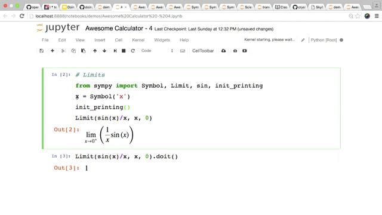Viewport: 382px width, 215px height.
Task: Open the File menu
Action: [x=45, y=40]
